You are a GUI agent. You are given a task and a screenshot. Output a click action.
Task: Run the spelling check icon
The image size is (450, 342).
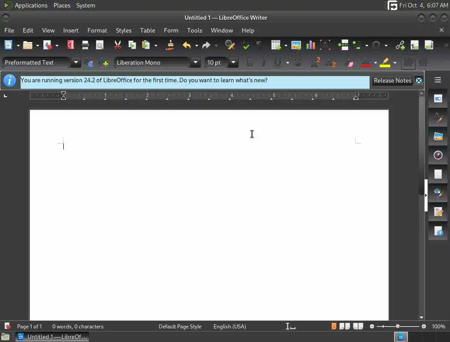[x=245, y=45]
